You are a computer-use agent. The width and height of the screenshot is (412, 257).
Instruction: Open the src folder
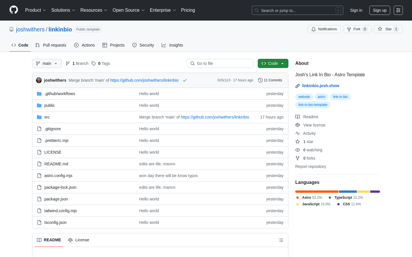pyautogui.click(x=47, y=117)
